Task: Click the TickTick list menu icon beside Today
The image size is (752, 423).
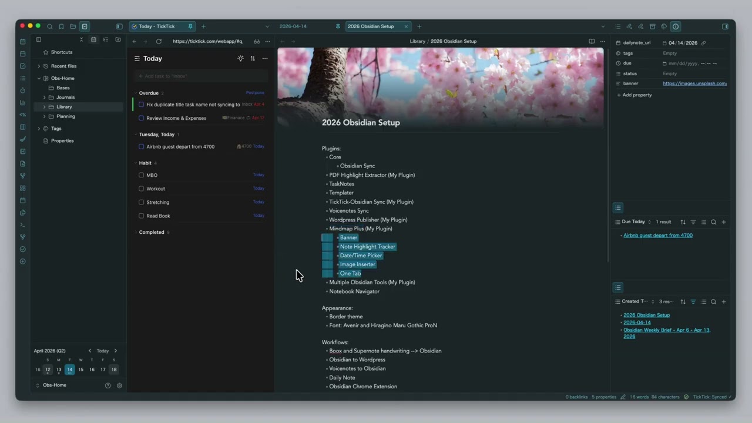Action: (137, 59)
